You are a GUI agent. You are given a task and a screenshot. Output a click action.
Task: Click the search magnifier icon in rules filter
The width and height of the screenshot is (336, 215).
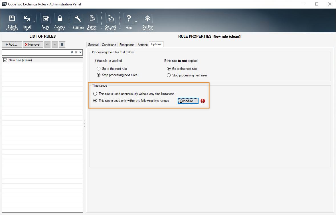click(72, 52)
